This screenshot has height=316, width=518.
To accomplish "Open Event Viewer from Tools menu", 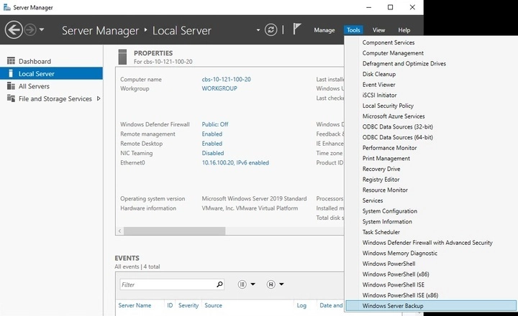I will click(x=378, y=85).
